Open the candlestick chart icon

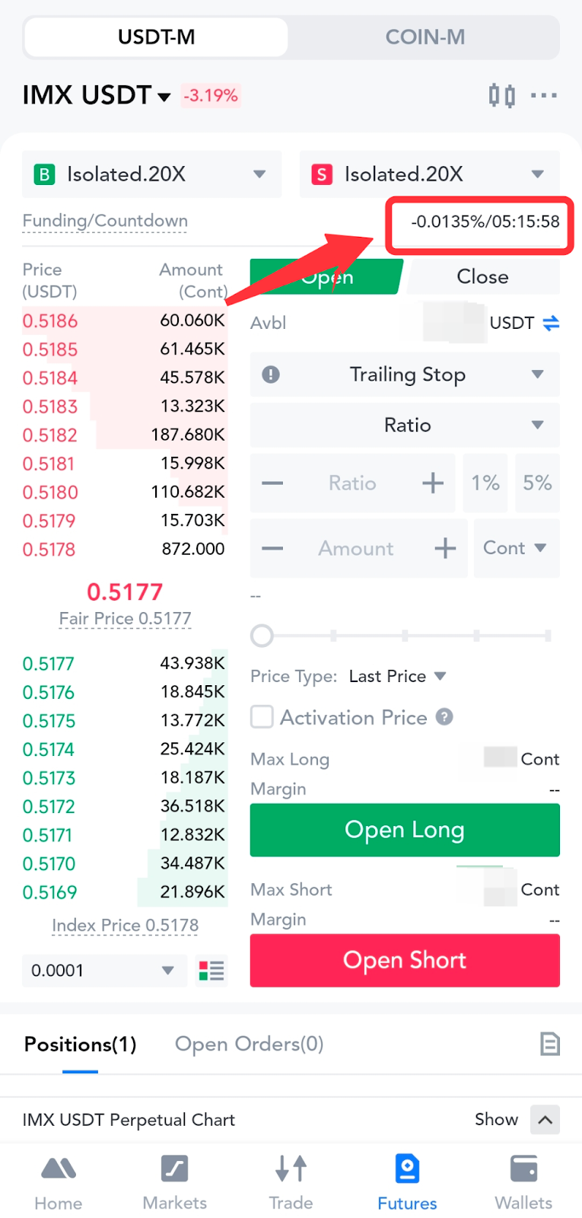click(501, 96)
